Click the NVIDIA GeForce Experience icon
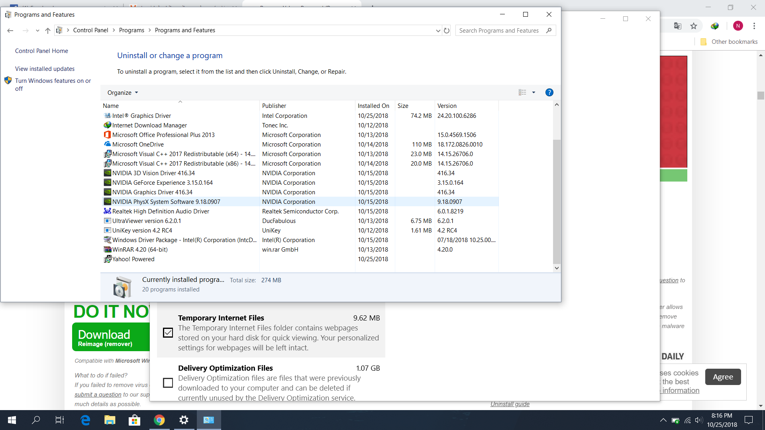Image resolution: width=765 pixels, height=430 pixels. [107, 183]
